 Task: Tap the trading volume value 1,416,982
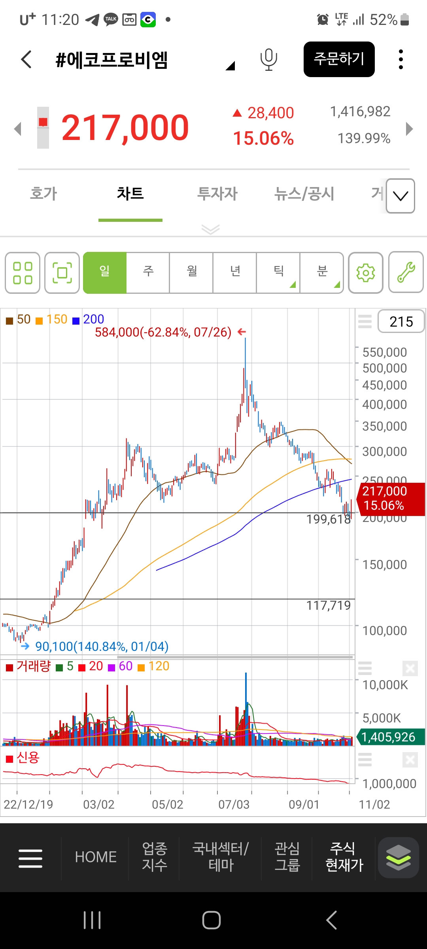[x=360, y=112]
